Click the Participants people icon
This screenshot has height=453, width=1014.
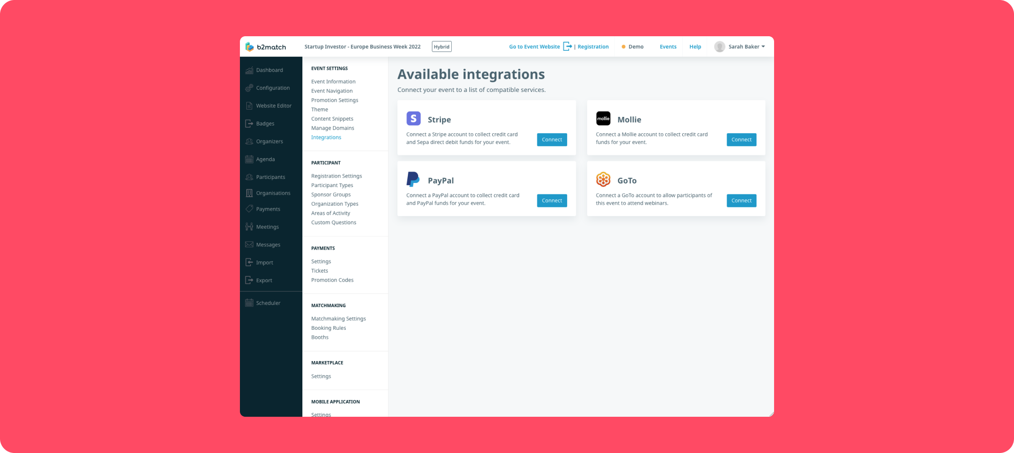[x=249, y=177]
